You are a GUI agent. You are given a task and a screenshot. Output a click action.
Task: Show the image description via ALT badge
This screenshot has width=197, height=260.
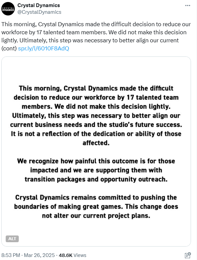[12, 239]
